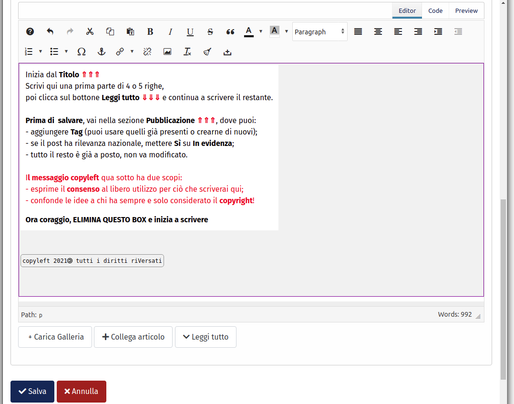The image size is (514, 404).
Task: Clear formatting with Tx icon
Action: [187, 52]
